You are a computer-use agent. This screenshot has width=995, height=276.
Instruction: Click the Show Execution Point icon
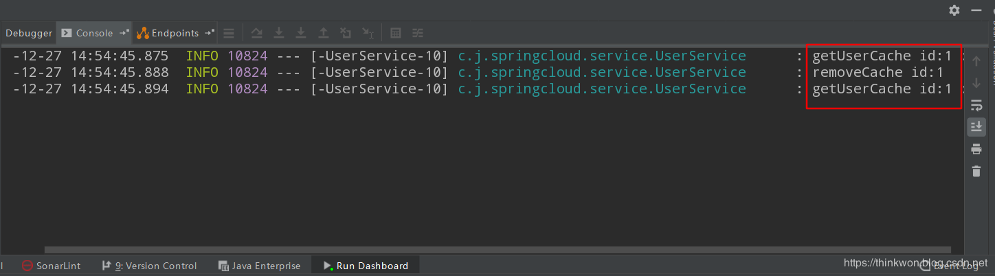(x=229, y=33)
